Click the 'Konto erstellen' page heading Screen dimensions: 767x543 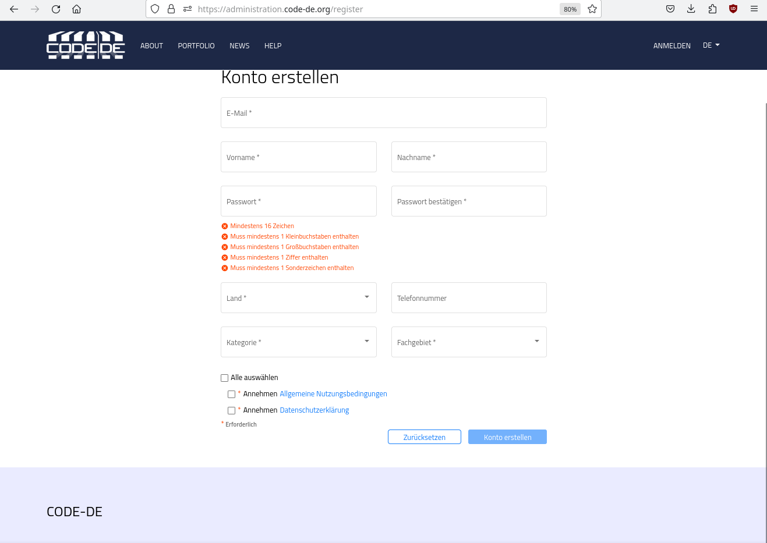280,77
